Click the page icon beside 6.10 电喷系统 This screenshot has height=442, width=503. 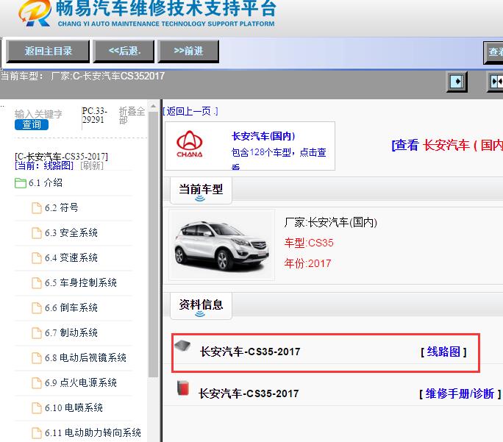pos(37,408)
